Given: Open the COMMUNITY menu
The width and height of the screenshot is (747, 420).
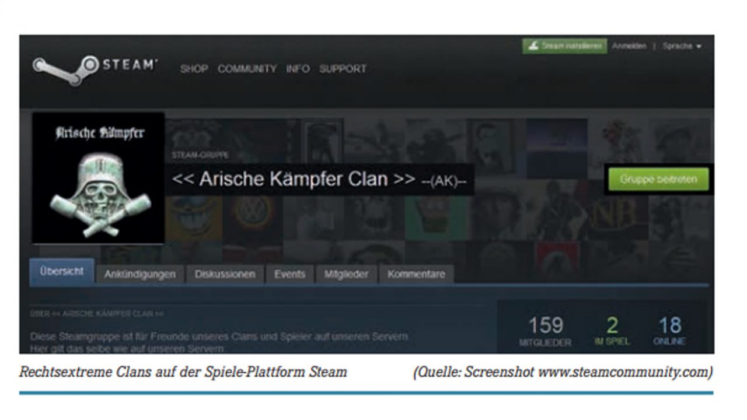Looking at the screenshot, I should point(247,69).
